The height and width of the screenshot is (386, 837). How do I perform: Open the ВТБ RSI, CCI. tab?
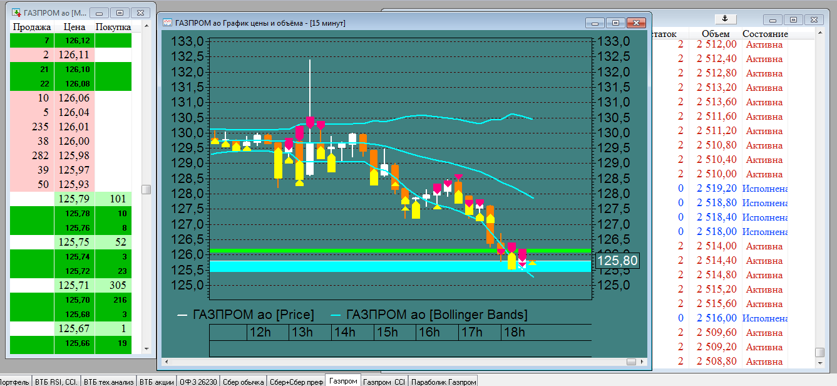tap(56, 381)
